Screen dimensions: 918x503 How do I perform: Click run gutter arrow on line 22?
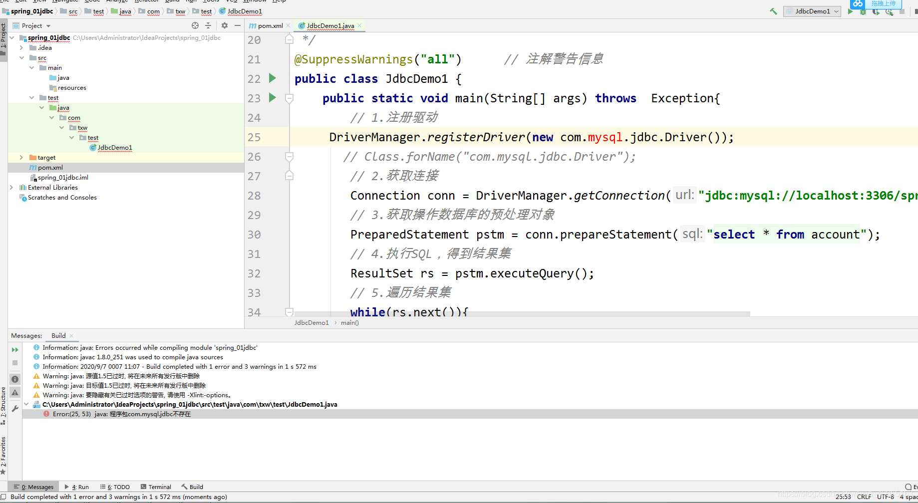coord(273,78)
